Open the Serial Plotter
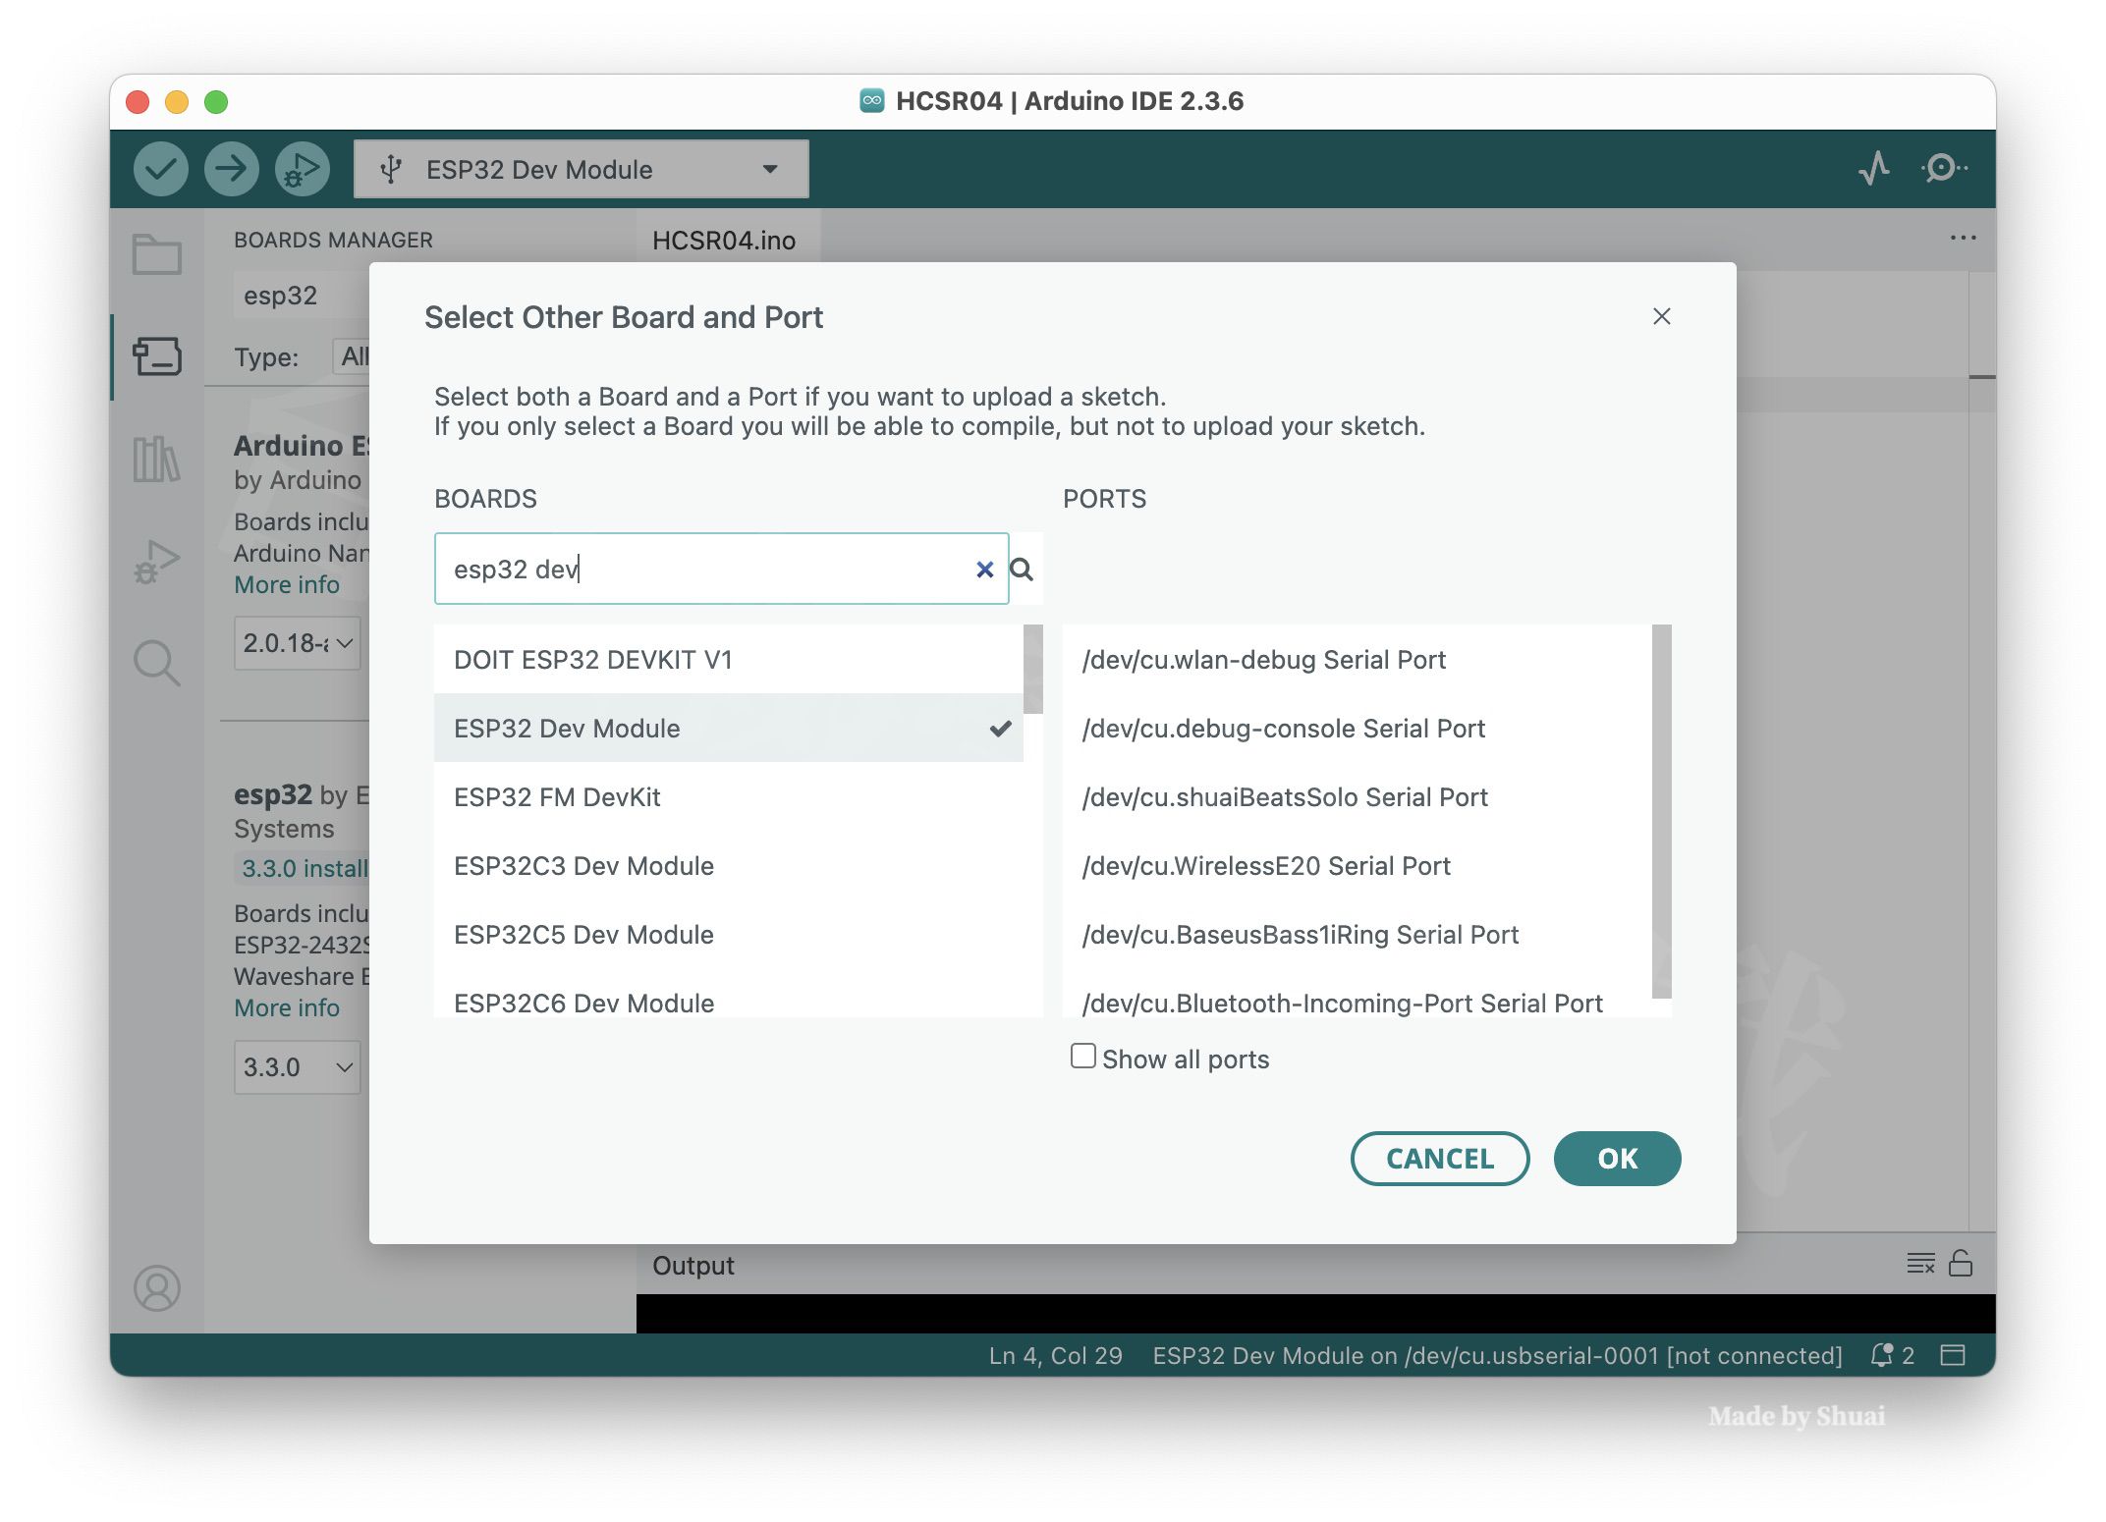 point(1874,169)
